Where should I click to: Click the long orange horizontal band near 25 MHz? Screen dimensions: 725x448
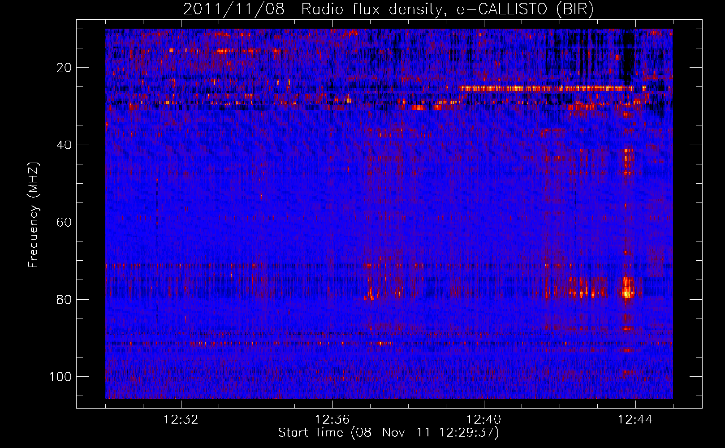(546, 88)
